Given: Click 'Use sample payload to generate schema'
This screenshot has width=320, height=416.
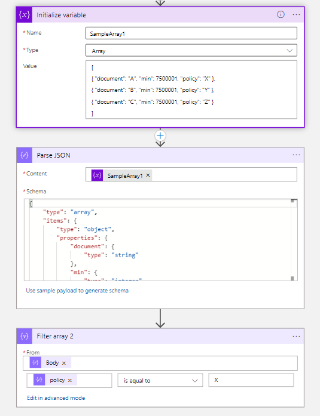Looking at the screenshot, I should (x=77, y=291).
